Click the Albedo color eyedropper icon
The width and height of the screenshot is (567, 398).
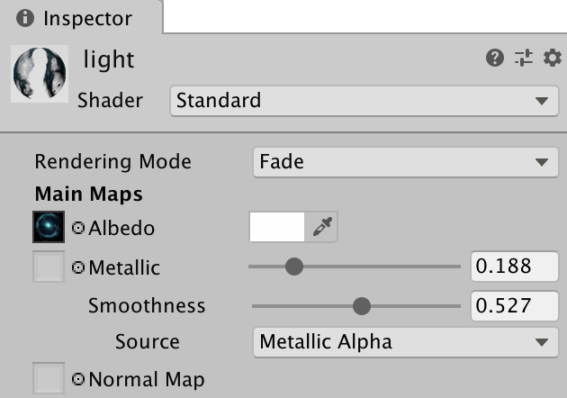click(321, 228)
